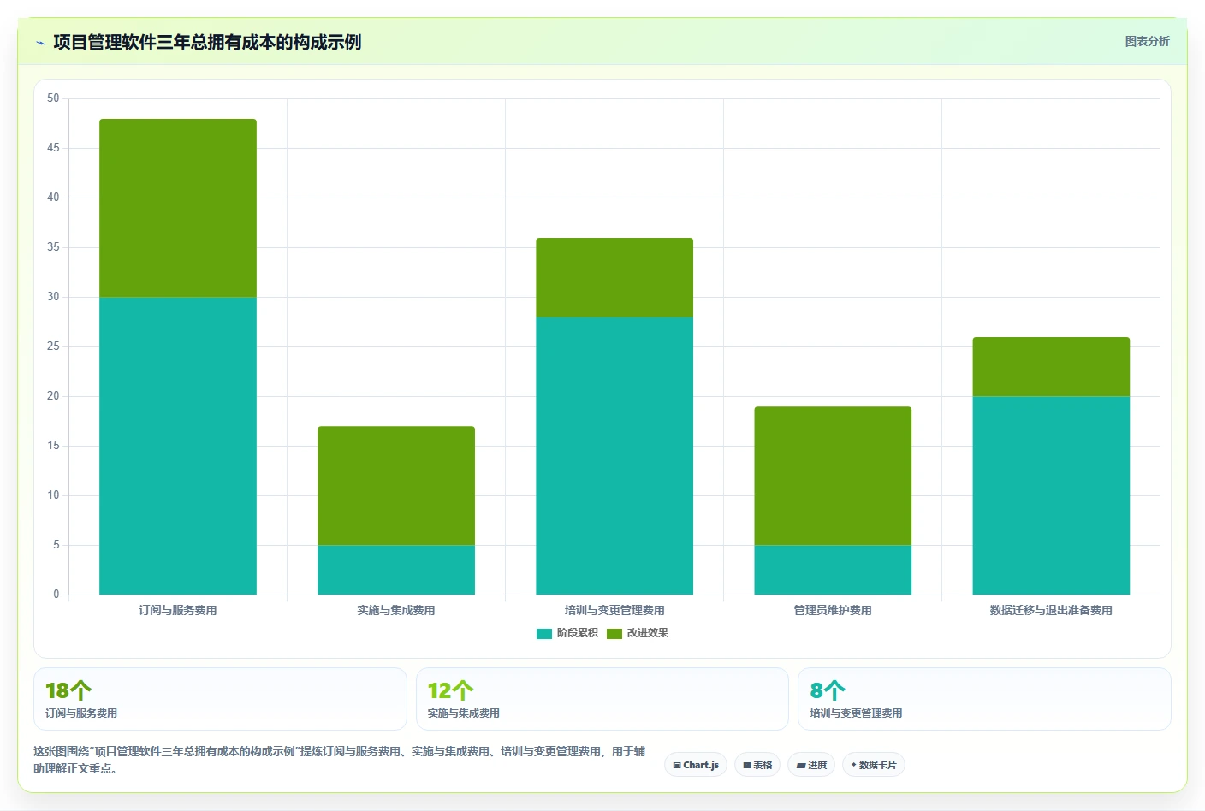1205x811 pixels.
Task: Click the teal segment of 实施与集成费用 bar
Action: pyautogui.click(x=396, y=570)
